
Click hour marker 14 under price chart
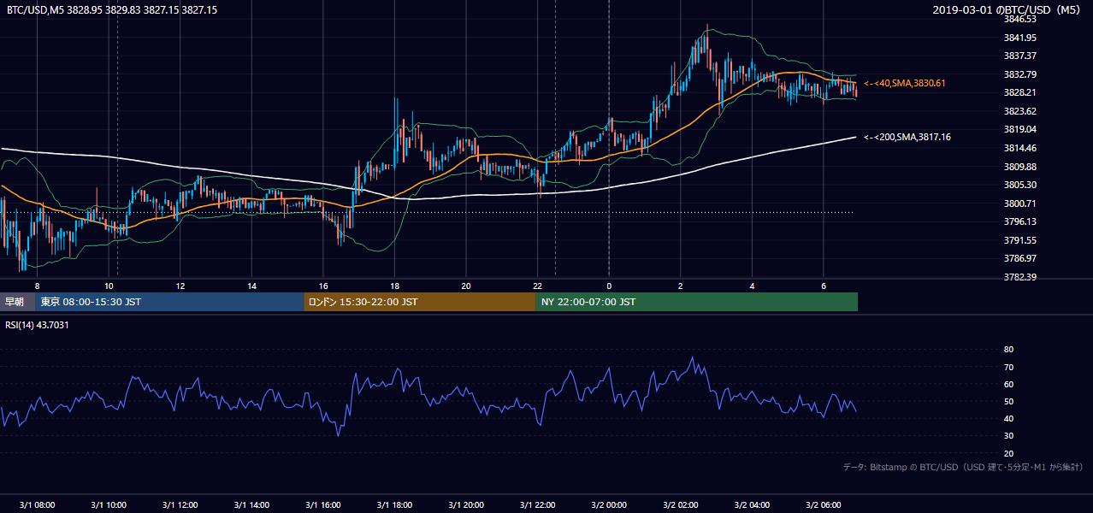click(x=251, y=286)
